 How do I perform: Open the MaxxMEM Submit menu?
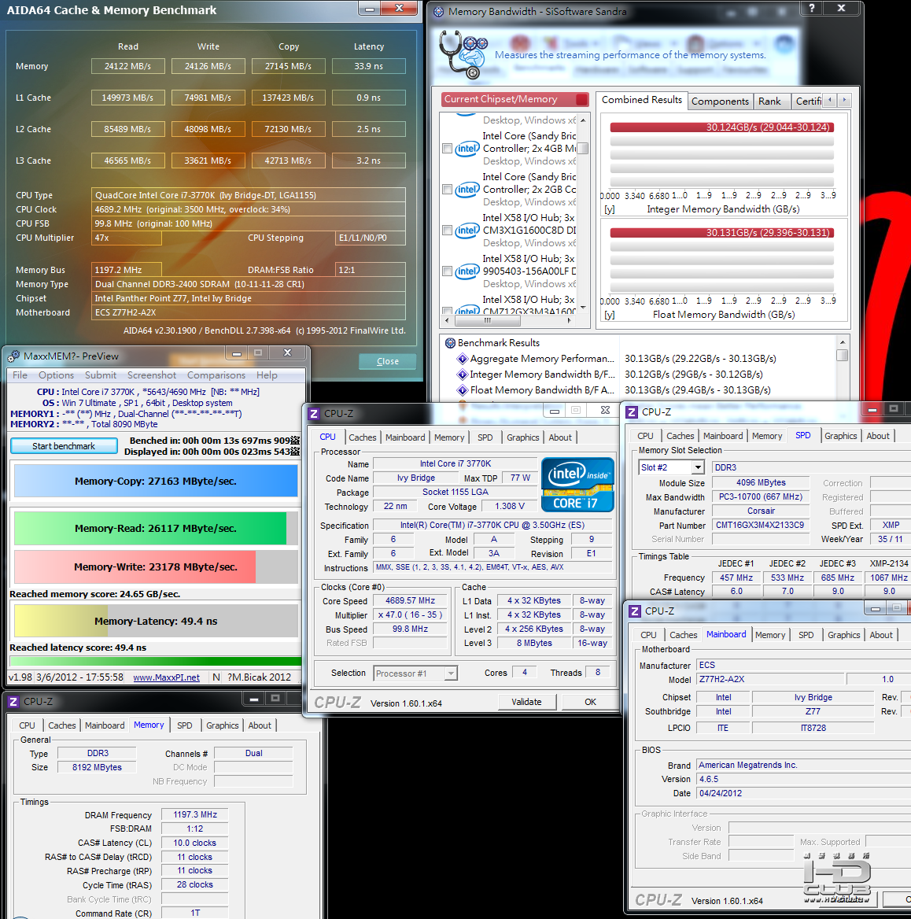click(x=101, y=375)
